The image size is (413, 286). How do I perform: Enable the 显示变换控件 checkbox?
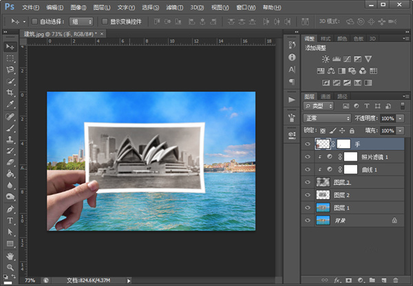click(x=105, y=21)
